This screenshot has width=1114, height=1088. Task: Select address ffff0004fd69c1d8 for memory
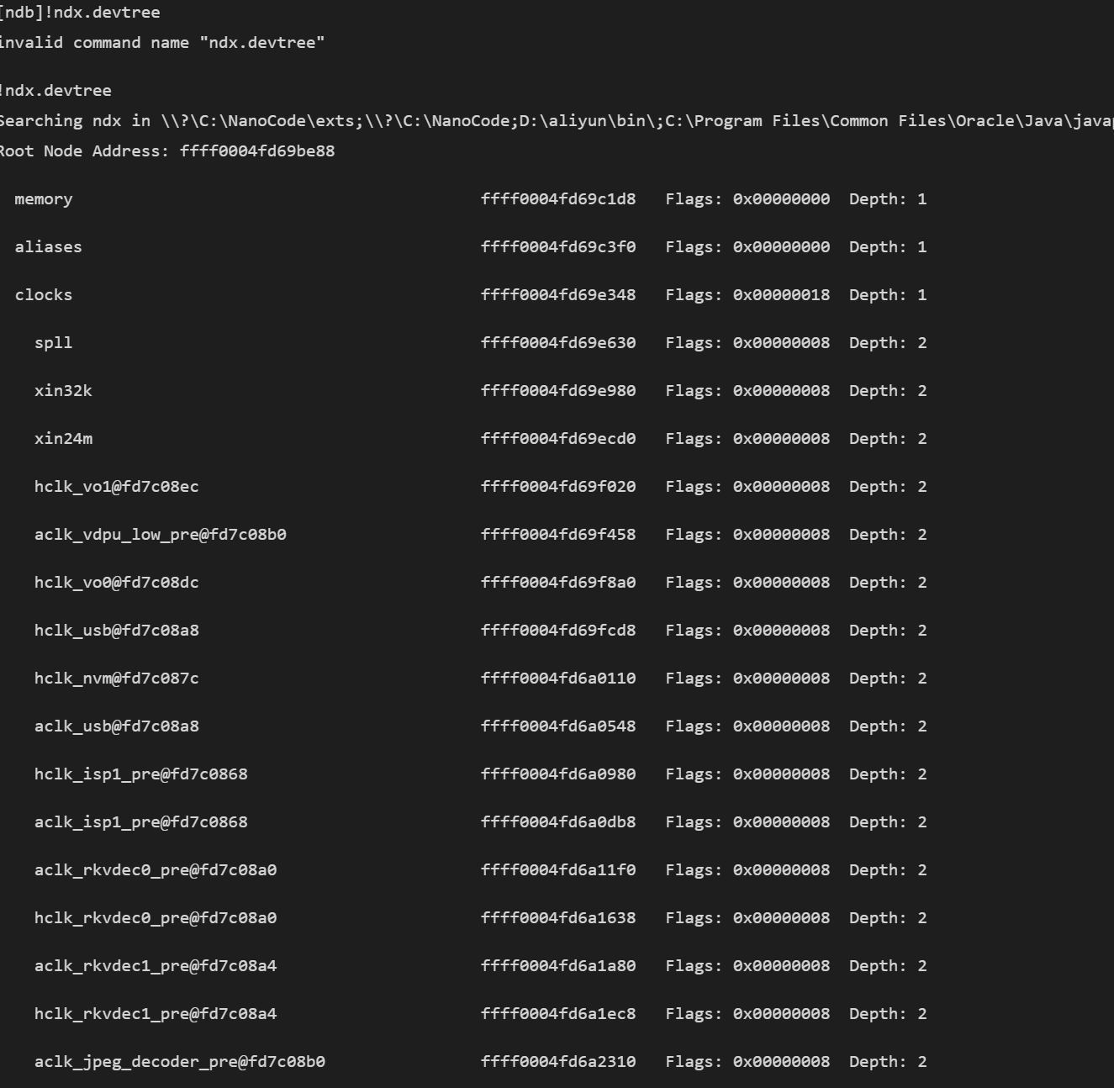[x=558, y=199]
